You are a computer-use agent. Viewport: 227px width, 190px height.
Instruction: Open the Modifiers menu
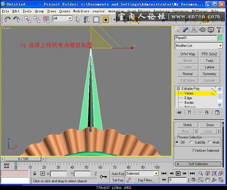[x=81, y=11]
